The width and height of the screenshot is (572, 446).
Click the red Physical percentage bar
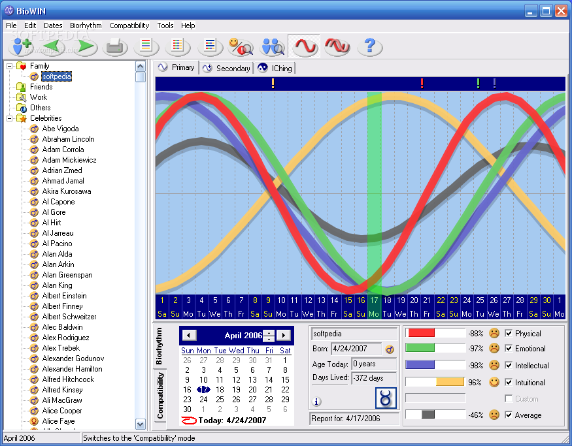(x=422, y=332)
